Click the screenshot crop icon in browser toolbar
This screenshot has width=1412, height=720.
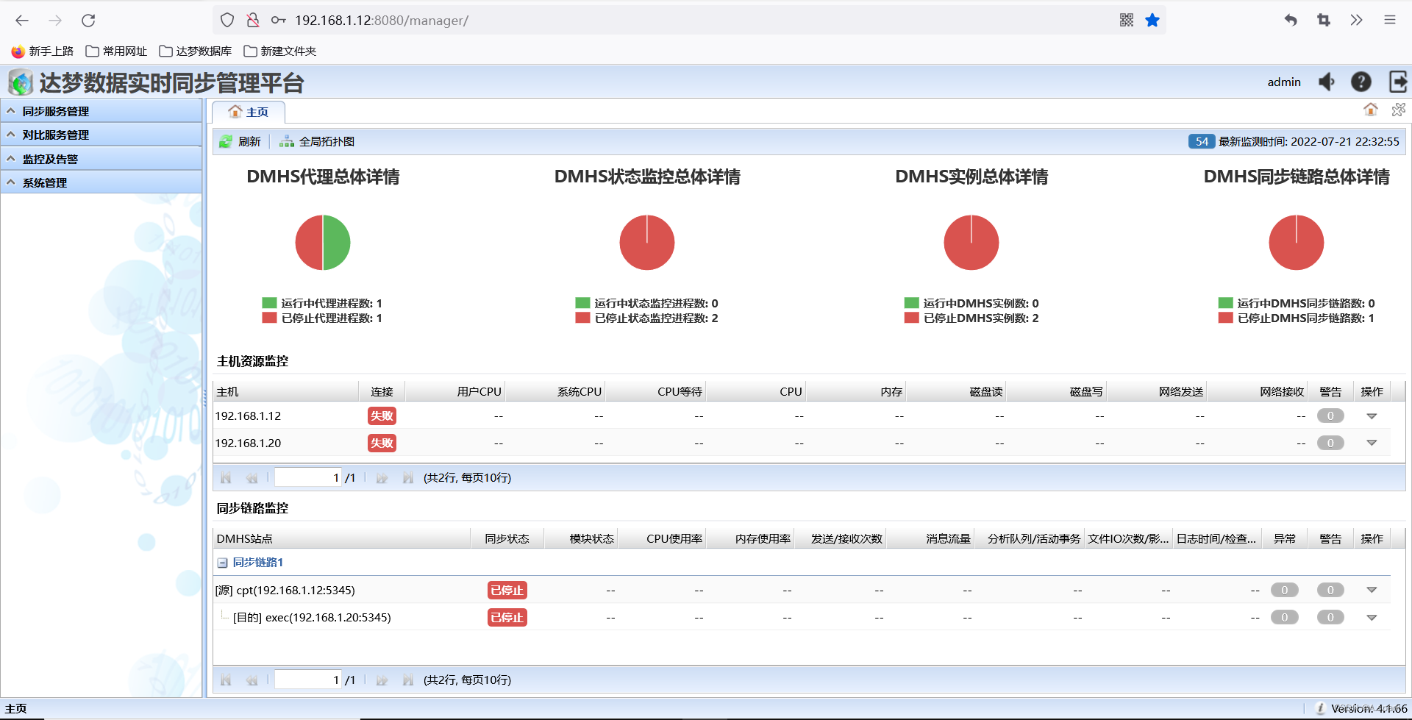coord(1324,21)
